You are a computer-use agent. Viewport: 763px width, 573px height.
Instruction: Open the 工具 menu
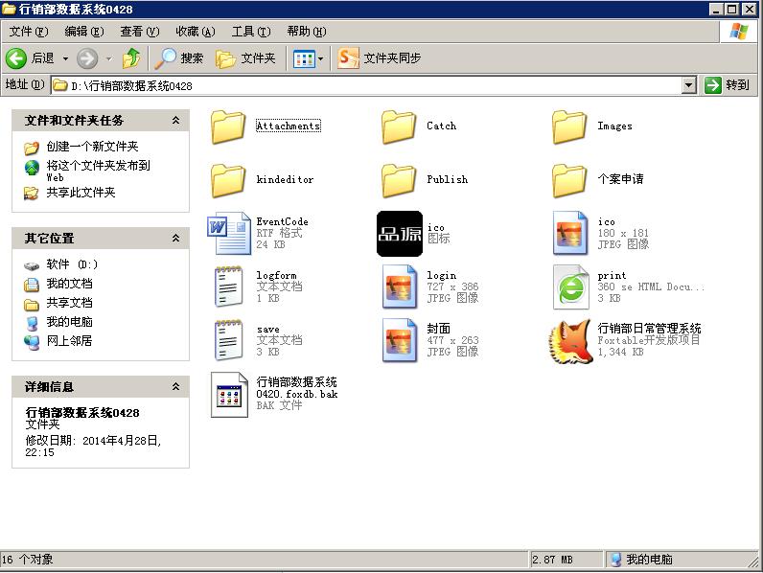[250, 32]
